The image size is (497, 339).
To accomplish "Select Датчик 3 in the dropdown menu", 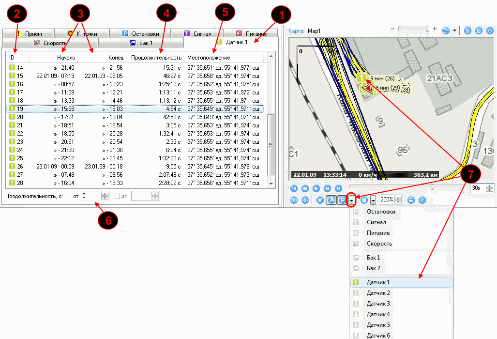I will [x=378, y=304].
